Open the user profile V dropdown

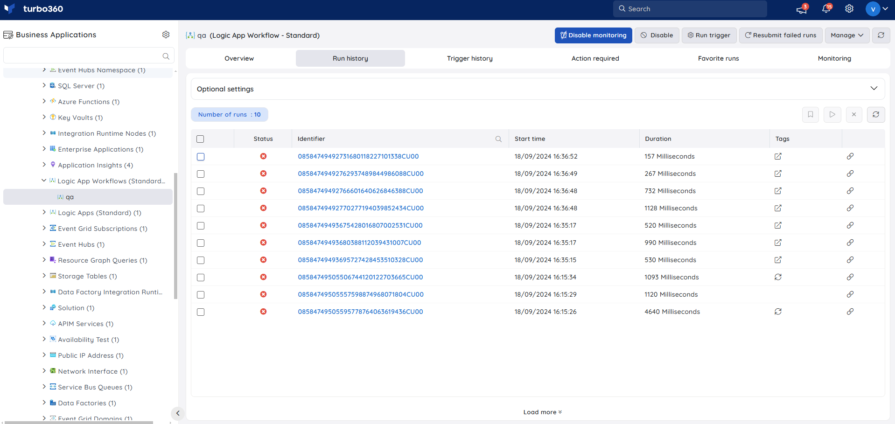[877, 9]
